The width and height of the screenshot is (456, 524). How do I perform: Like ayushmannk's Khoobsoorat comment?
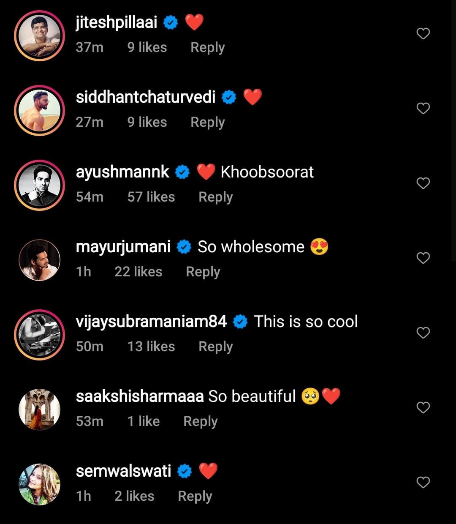pyautogui.click(x=423, y=183)
